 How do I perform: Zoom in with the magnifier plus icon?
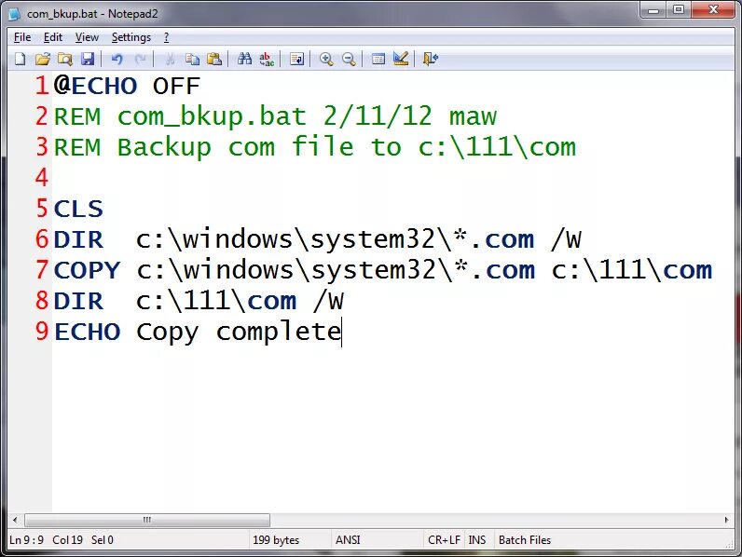[326, 59]
